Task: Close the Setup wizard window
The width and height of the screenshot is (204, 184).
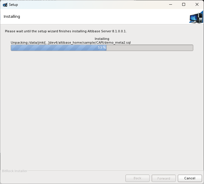Action: (197, 5)
